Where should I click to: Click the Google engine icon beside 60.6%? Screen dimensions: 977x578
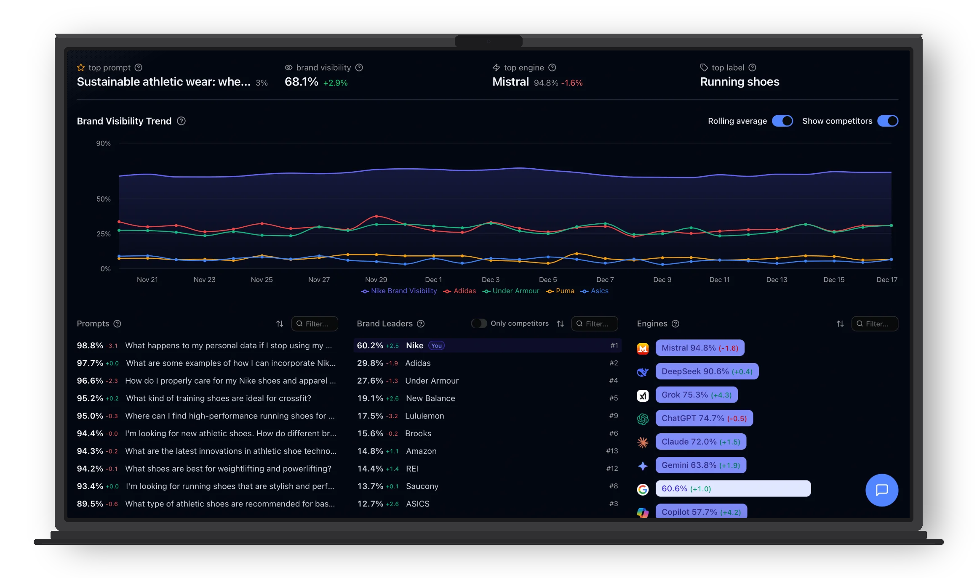click(643, 489)
